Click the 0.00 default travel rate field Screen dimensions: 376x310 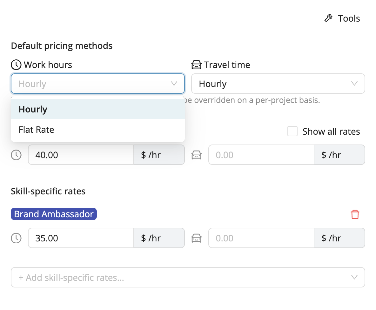[261, 155]
